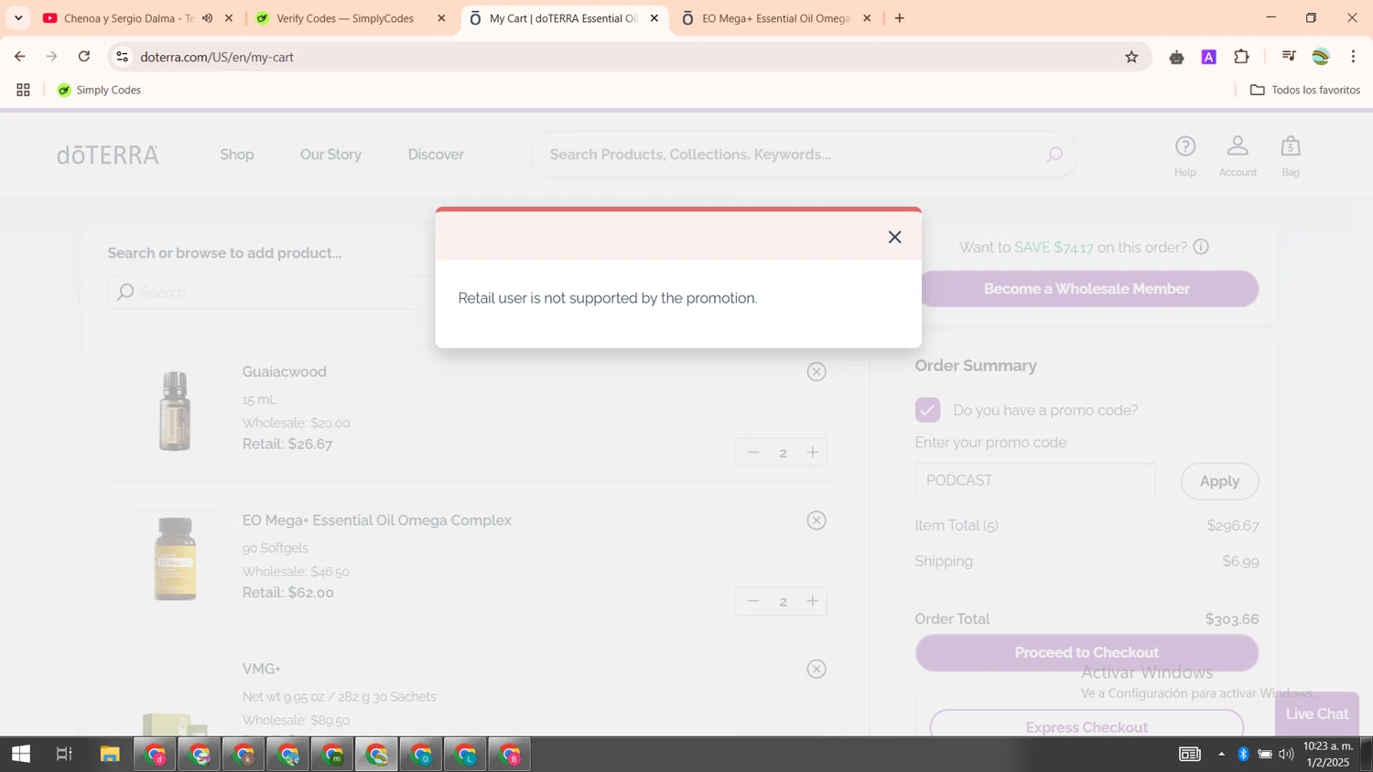
Task: Open Todos los favoritos folder
Action: [x=1305, y=90]
